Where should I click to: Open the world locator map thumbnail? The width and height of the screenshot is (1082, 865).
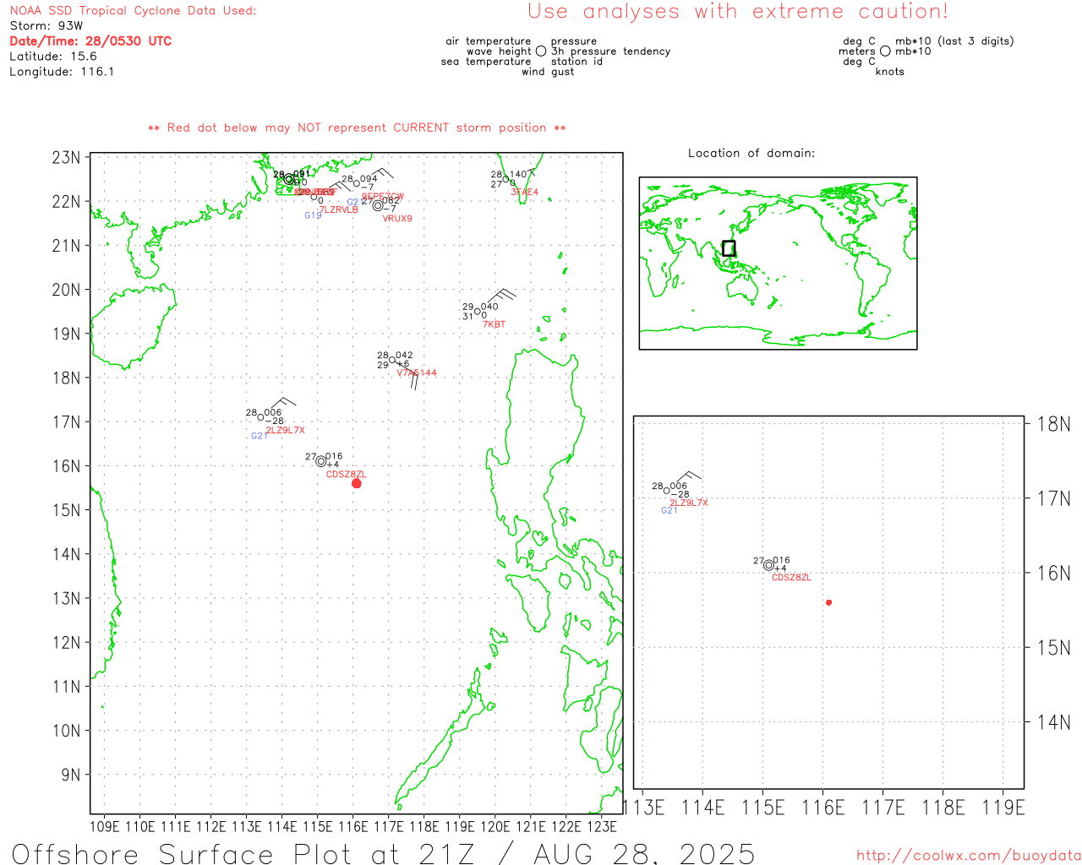pyautogui.click(x=778, y=263)
